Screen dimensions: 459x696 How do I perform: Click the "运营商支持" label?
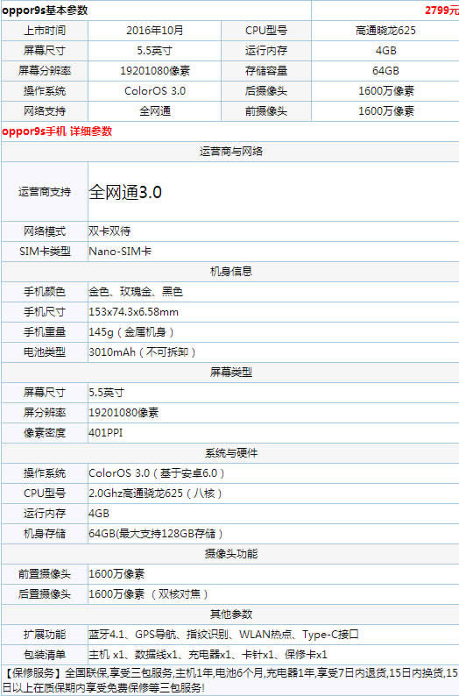coord(45,192)
